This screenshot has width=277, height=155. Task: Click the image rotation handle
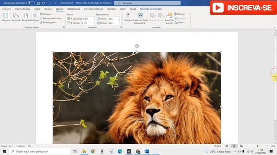137,46
